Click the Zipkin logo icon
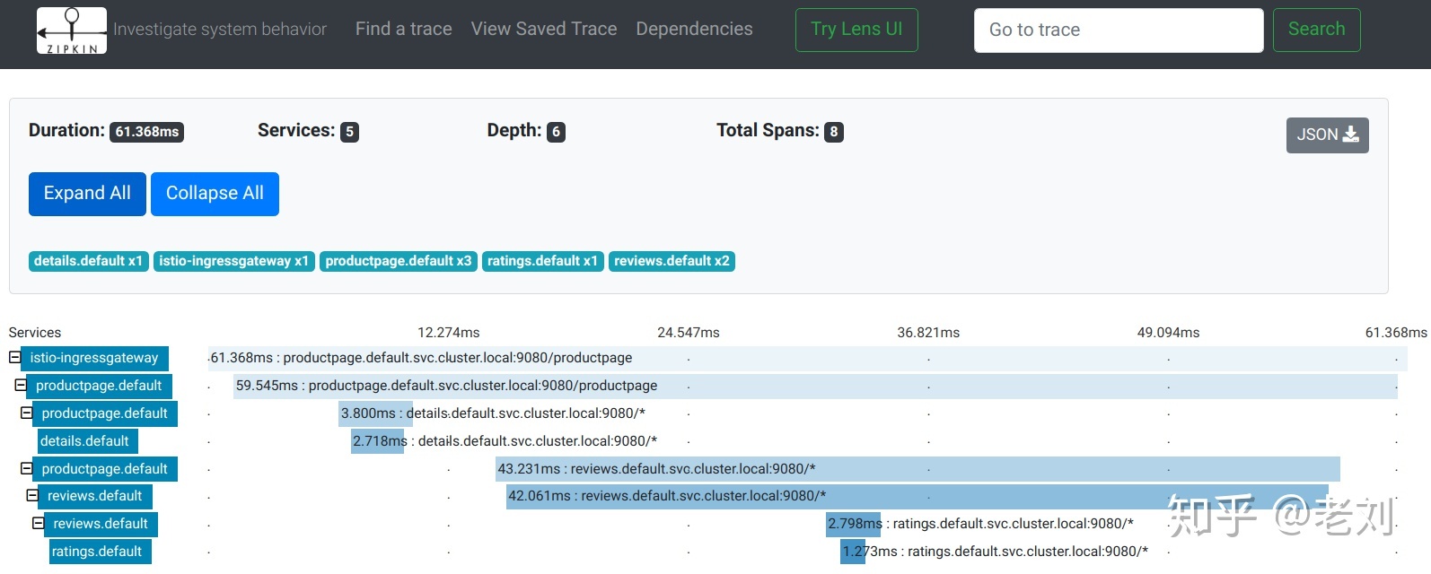 click(72, 30)
